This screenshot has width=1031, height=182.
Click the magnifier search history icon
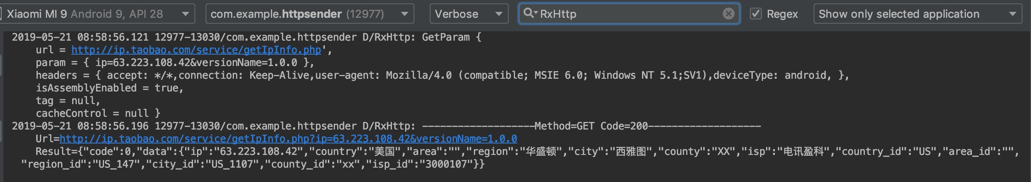[530, 14]
